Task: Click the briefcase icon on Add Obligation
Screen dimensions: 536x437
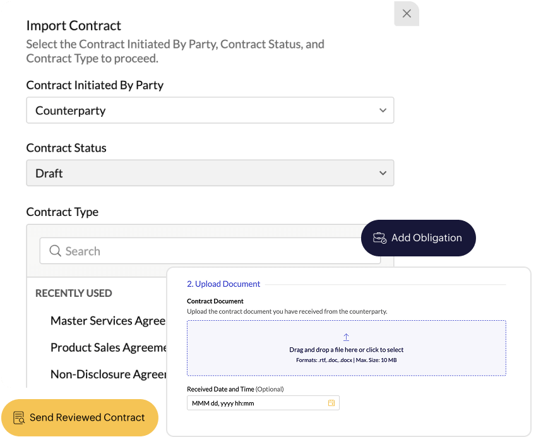Action: [379, 238]
